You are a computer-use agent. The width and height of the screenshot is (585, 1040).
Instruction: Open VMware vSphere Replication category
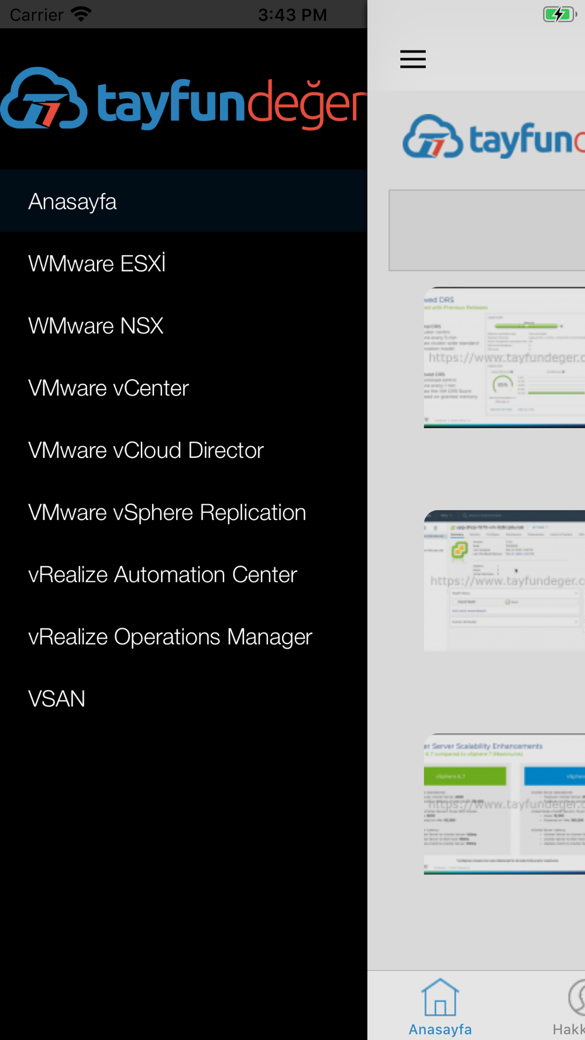click(184, 512)
